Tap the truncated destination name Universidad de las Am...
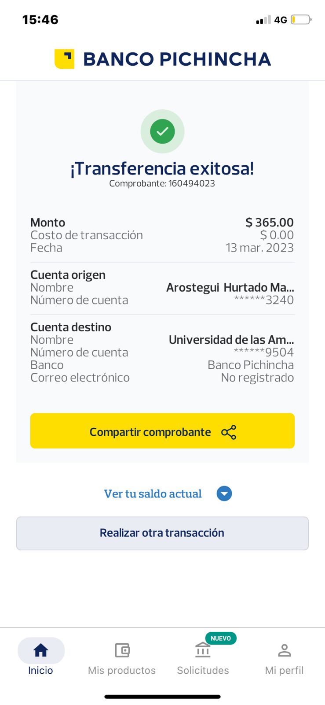Screen dimensions: 325x705 (231, 340)
